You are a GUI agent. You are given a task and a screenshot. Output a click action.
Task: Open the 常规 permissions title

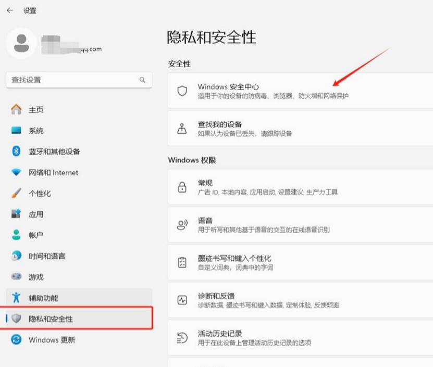pos(205,183)
